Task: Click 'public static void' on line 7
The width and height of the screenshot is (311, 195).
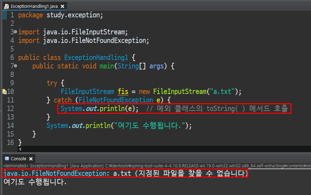Action: coord(64,66)
